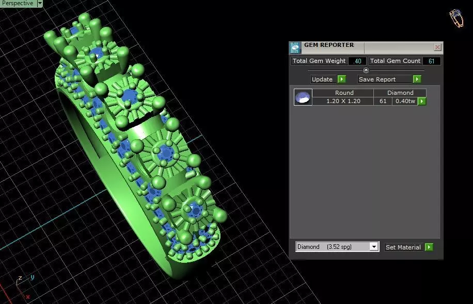Click the XYZ axis indicator in the viewport
This screenshot has width=473, height=304.
point(24,286)
